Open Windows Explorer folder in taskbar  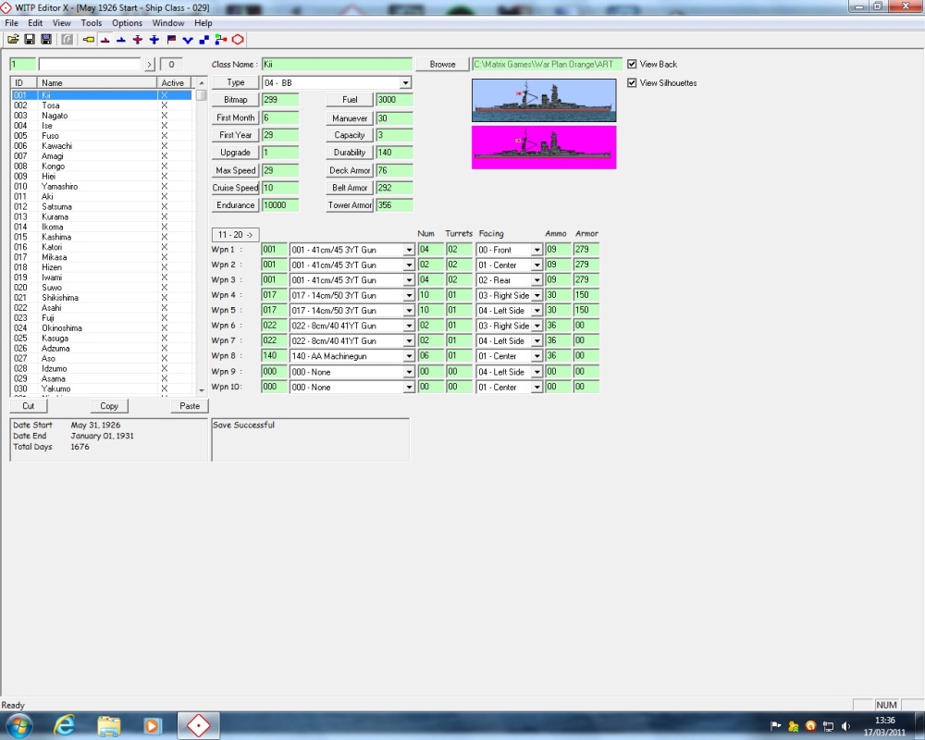pyautogui.click(x=108, y=725)
